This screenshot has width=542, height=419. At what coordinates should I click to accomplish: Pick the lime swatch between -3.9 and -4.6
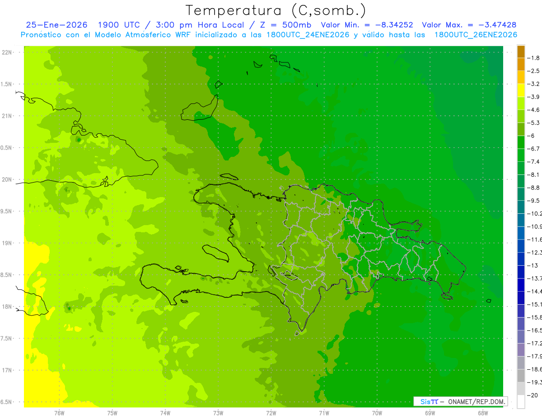tap(521, 104)
